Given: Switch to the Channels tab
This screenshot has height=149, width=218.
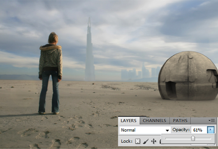Looking at the screenshot, I should (x=155, y=121).
